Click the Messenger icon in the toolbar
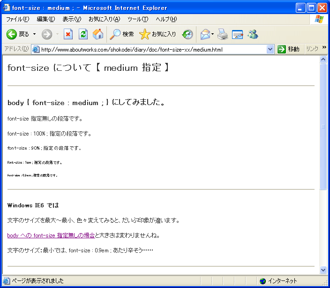This screenshot has height=288, width=330. [253, 34]
